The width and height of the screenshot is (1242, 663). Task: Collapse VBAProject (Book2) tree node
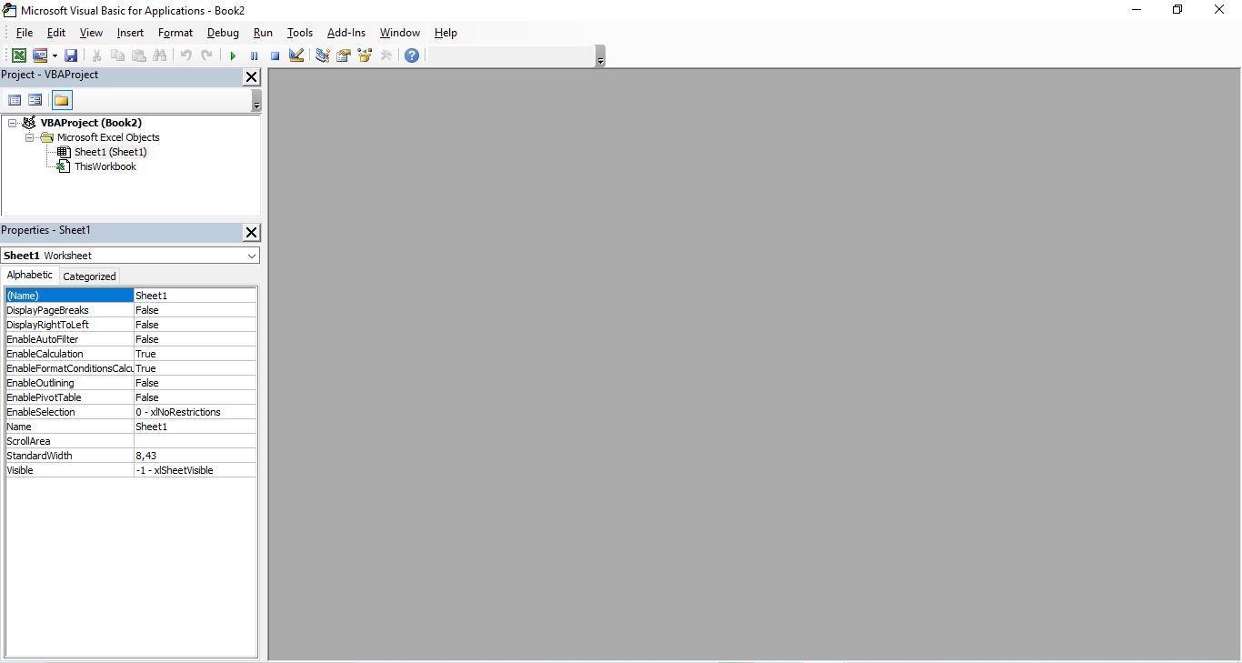[13, 123]
